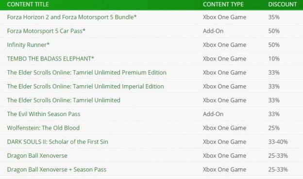Screen dimensions: 303x179
Task: Click the 25% discount for Wolfenstein
Action: point(274,128)
